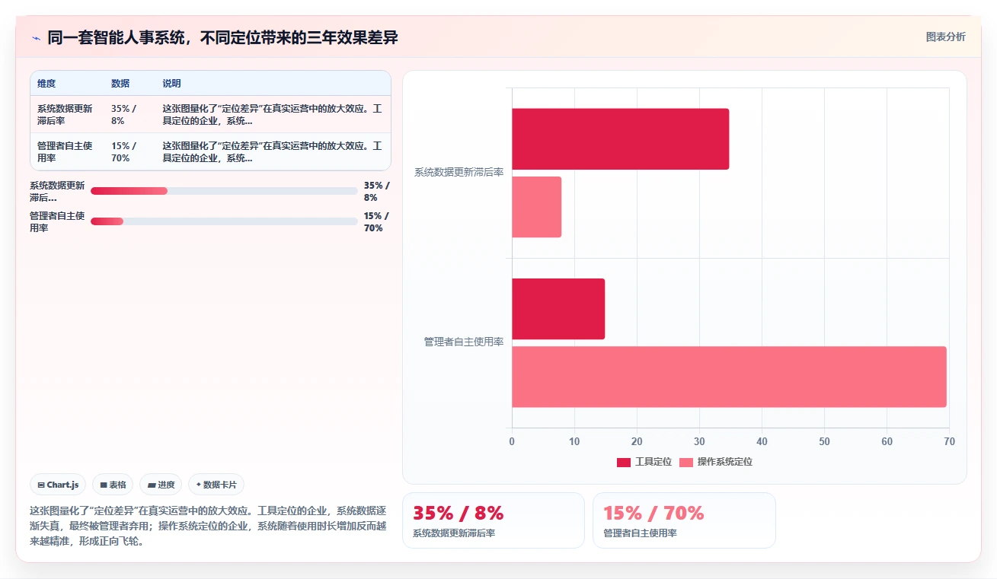Image resolution: width=997 pixels, height=579 pixels.
Task: Click the 系统数据更新滞后 progress bar
Action: (x=224, y=191)
